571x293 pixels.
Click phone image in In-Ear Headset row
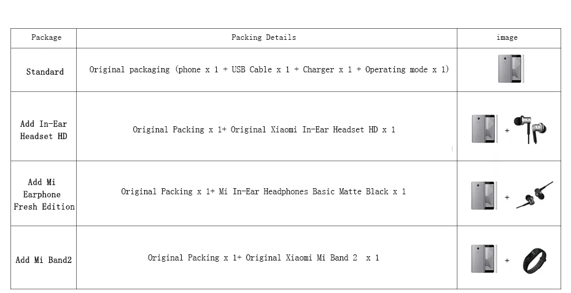[x=484, y=129]
